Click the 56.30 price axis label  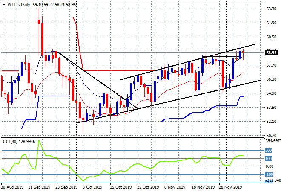[271, 79]
